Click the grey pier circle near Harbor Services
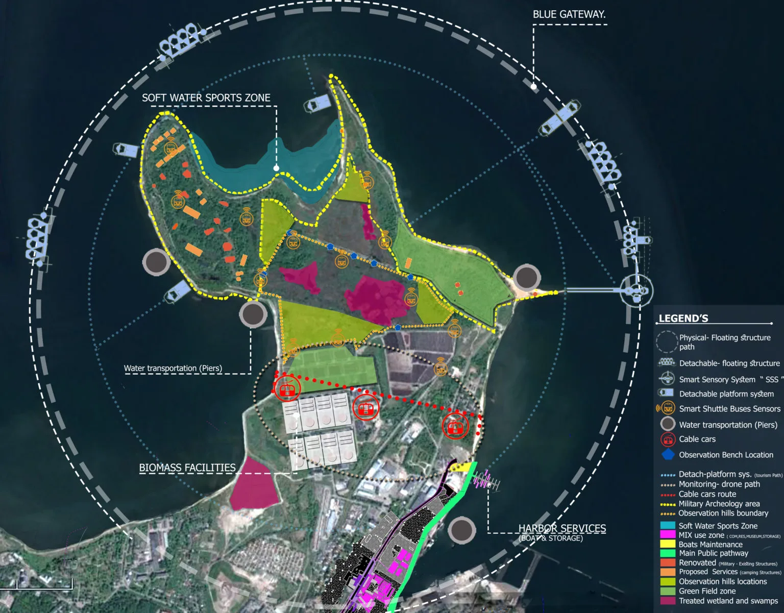This screenshot has width=784, height=613. [x=461, y=529]
